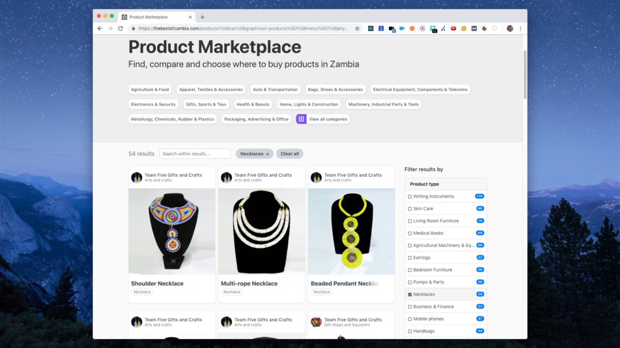The width and height of the screenshot is (620, 348).
Task: Open the React developer tools extension
Action: (x=370, y=29)
